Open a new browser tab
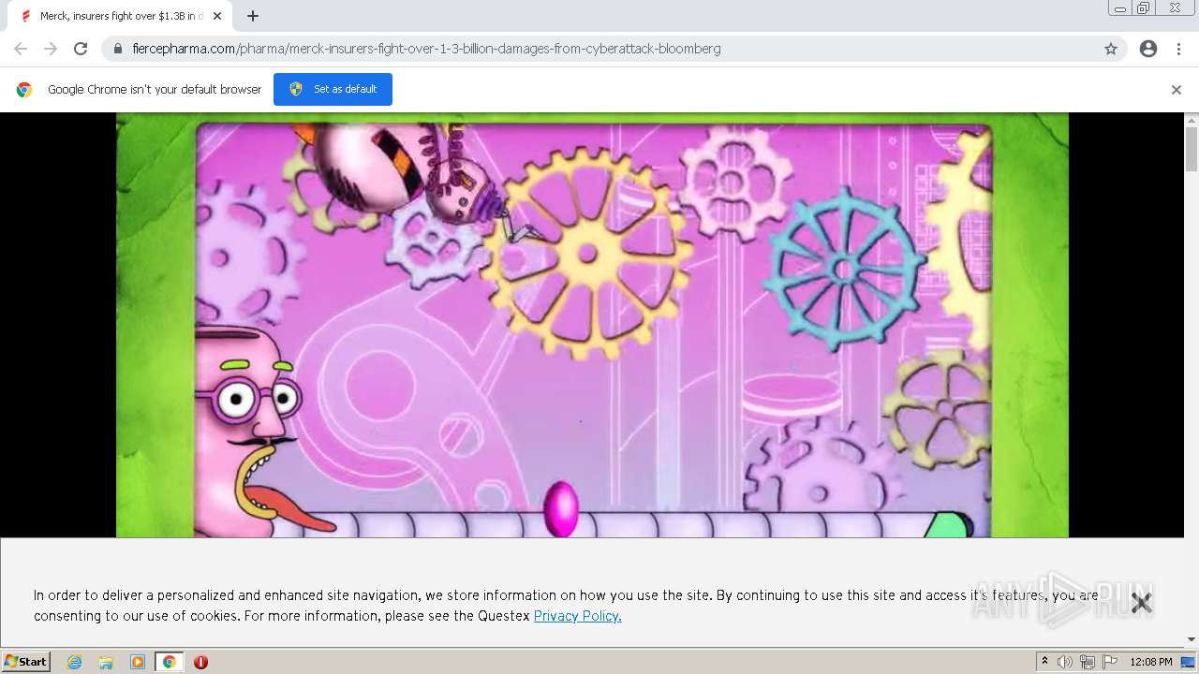1199x674 pixels. pyautogui.click(x=253, y=16)
